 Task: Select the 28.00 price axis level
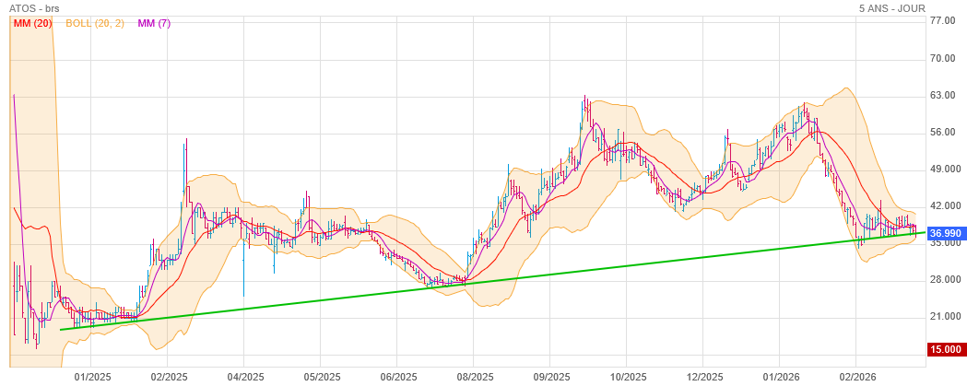[941, 280]
